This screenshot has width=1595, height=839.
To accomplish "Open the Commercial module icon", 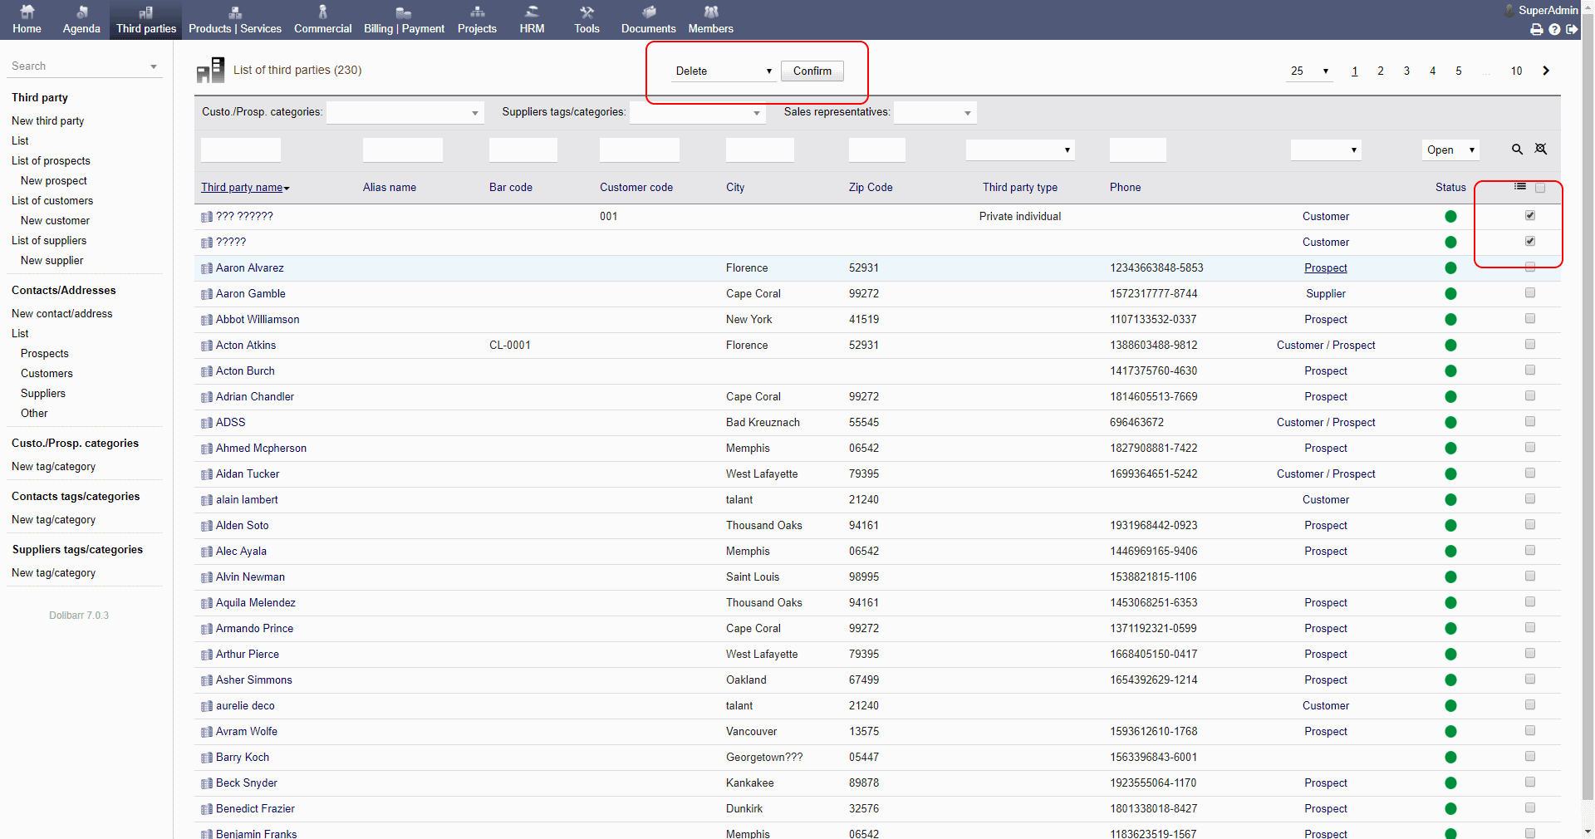I will pyautogui.click(x=322, y=12).
